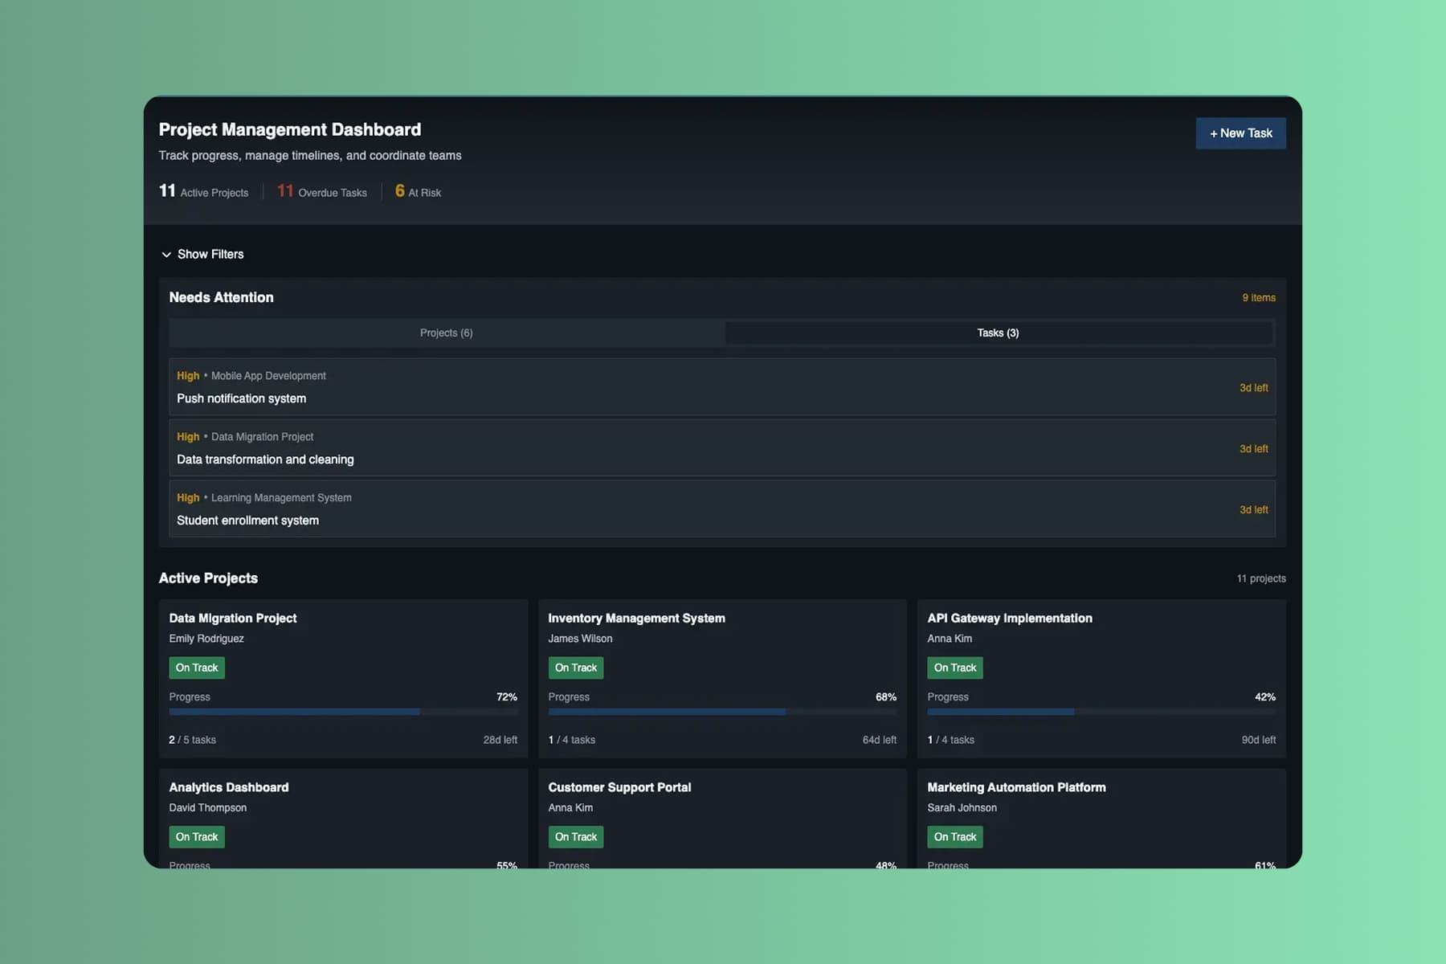The image size is (1446, 964).
Task: Expand the Show Filters chevron
Action: (166, 255)
